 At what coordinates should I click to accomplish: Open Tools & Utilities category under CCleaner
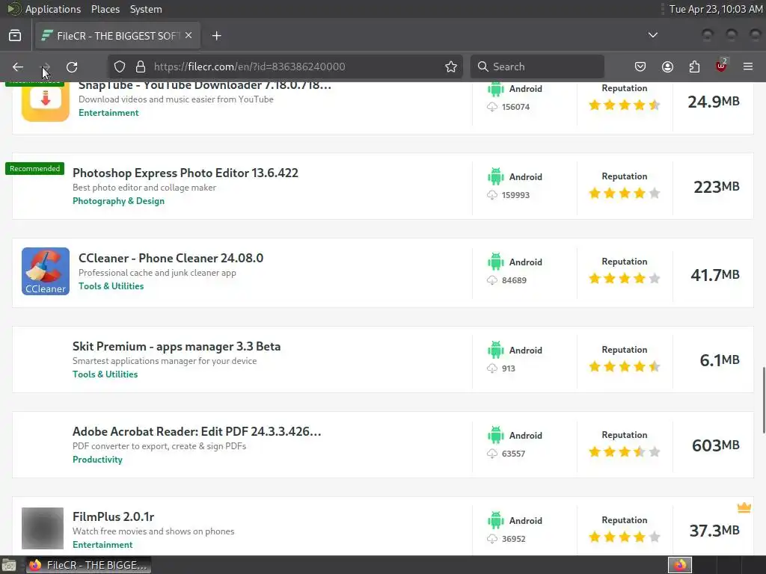[111, 286]
